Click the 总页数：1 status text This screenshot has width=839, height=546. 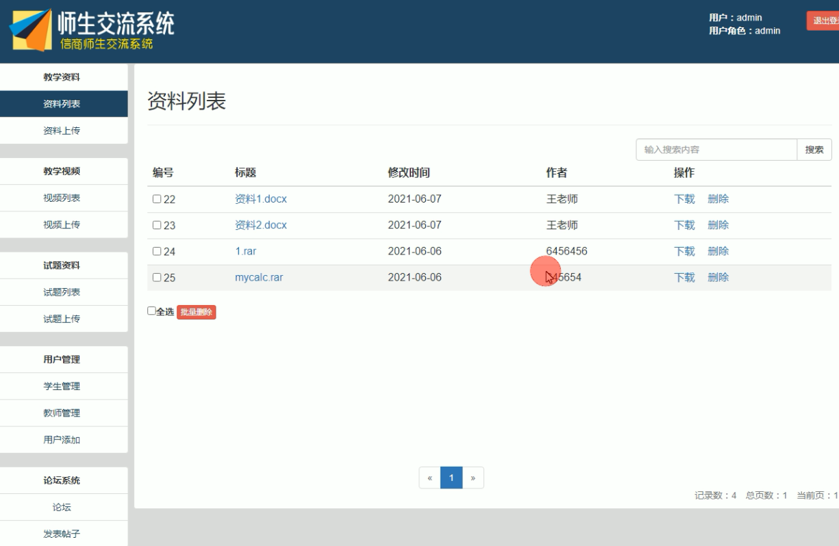pos(766,496)
